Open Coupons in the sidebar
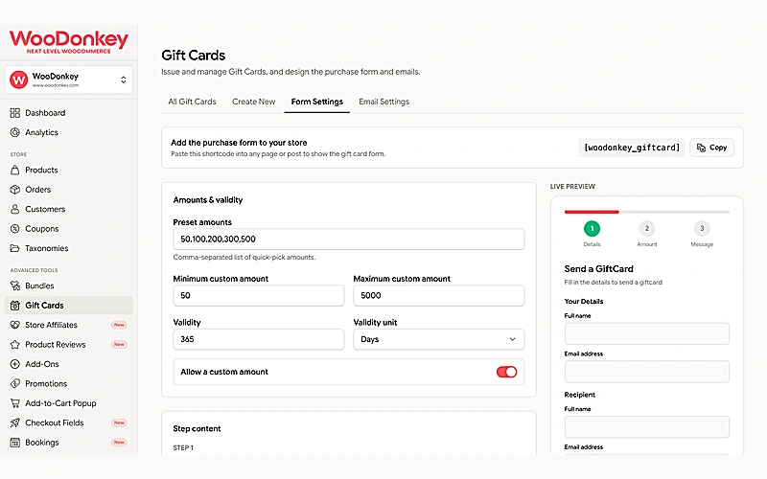This screenshot has height=479, width=767. [x=68, y=229]
